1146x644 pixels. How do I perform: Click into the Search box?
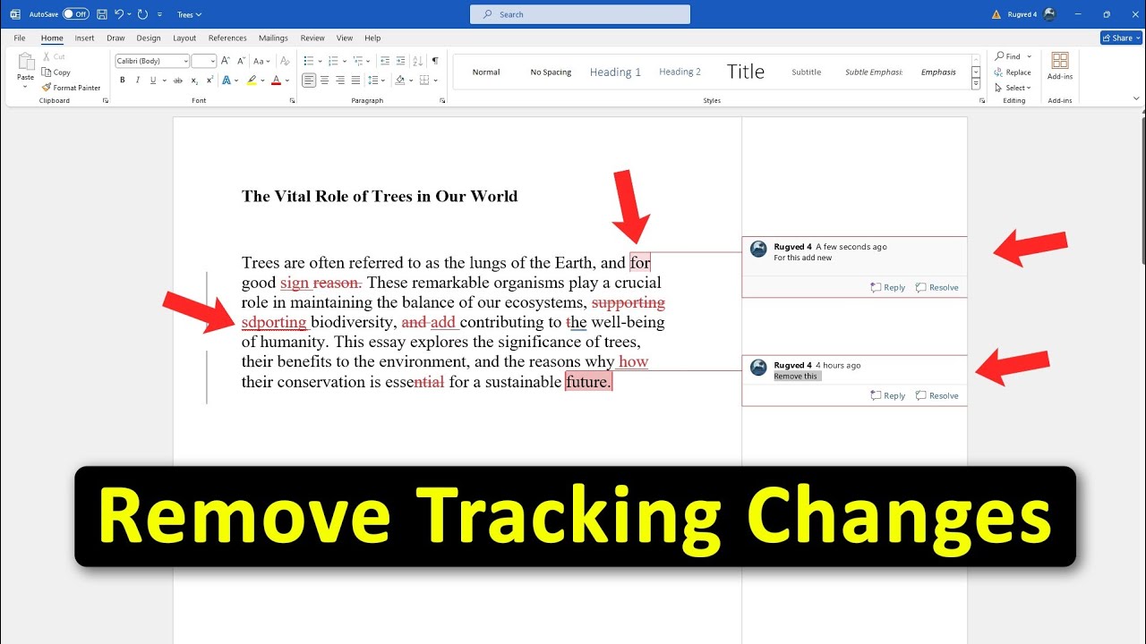[x=580, y=14]
